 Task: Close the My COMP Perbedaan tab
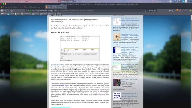click(66, 7)
